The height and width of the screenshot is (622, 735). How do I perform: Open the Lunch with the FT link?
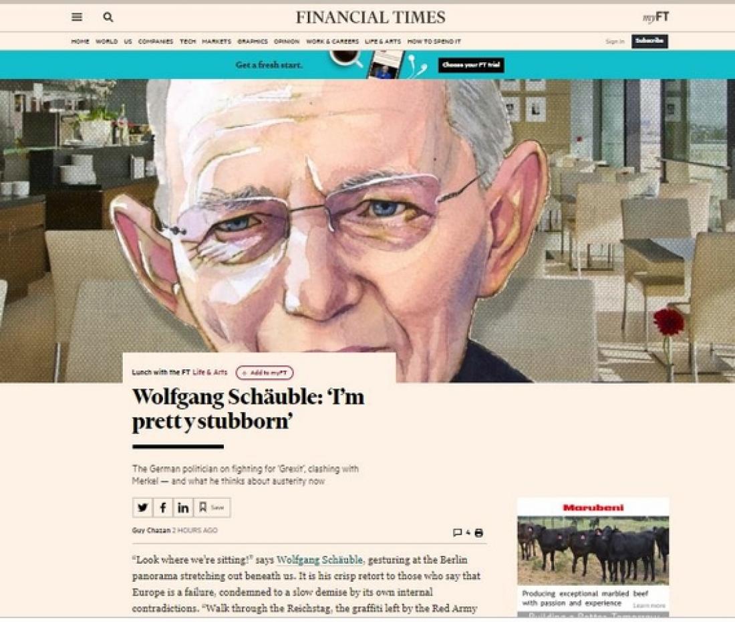pyautogui.click(x=161, y=372)
